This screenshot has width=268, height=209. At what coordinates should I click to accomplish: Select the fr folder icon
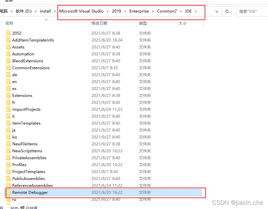[x=8, y=102]
